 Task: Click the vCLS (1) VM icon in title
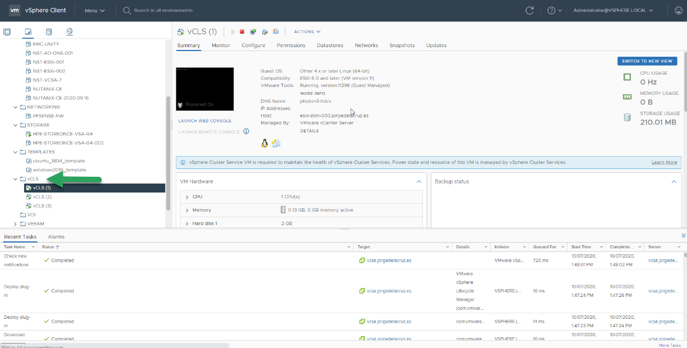(x=181, y=32)
